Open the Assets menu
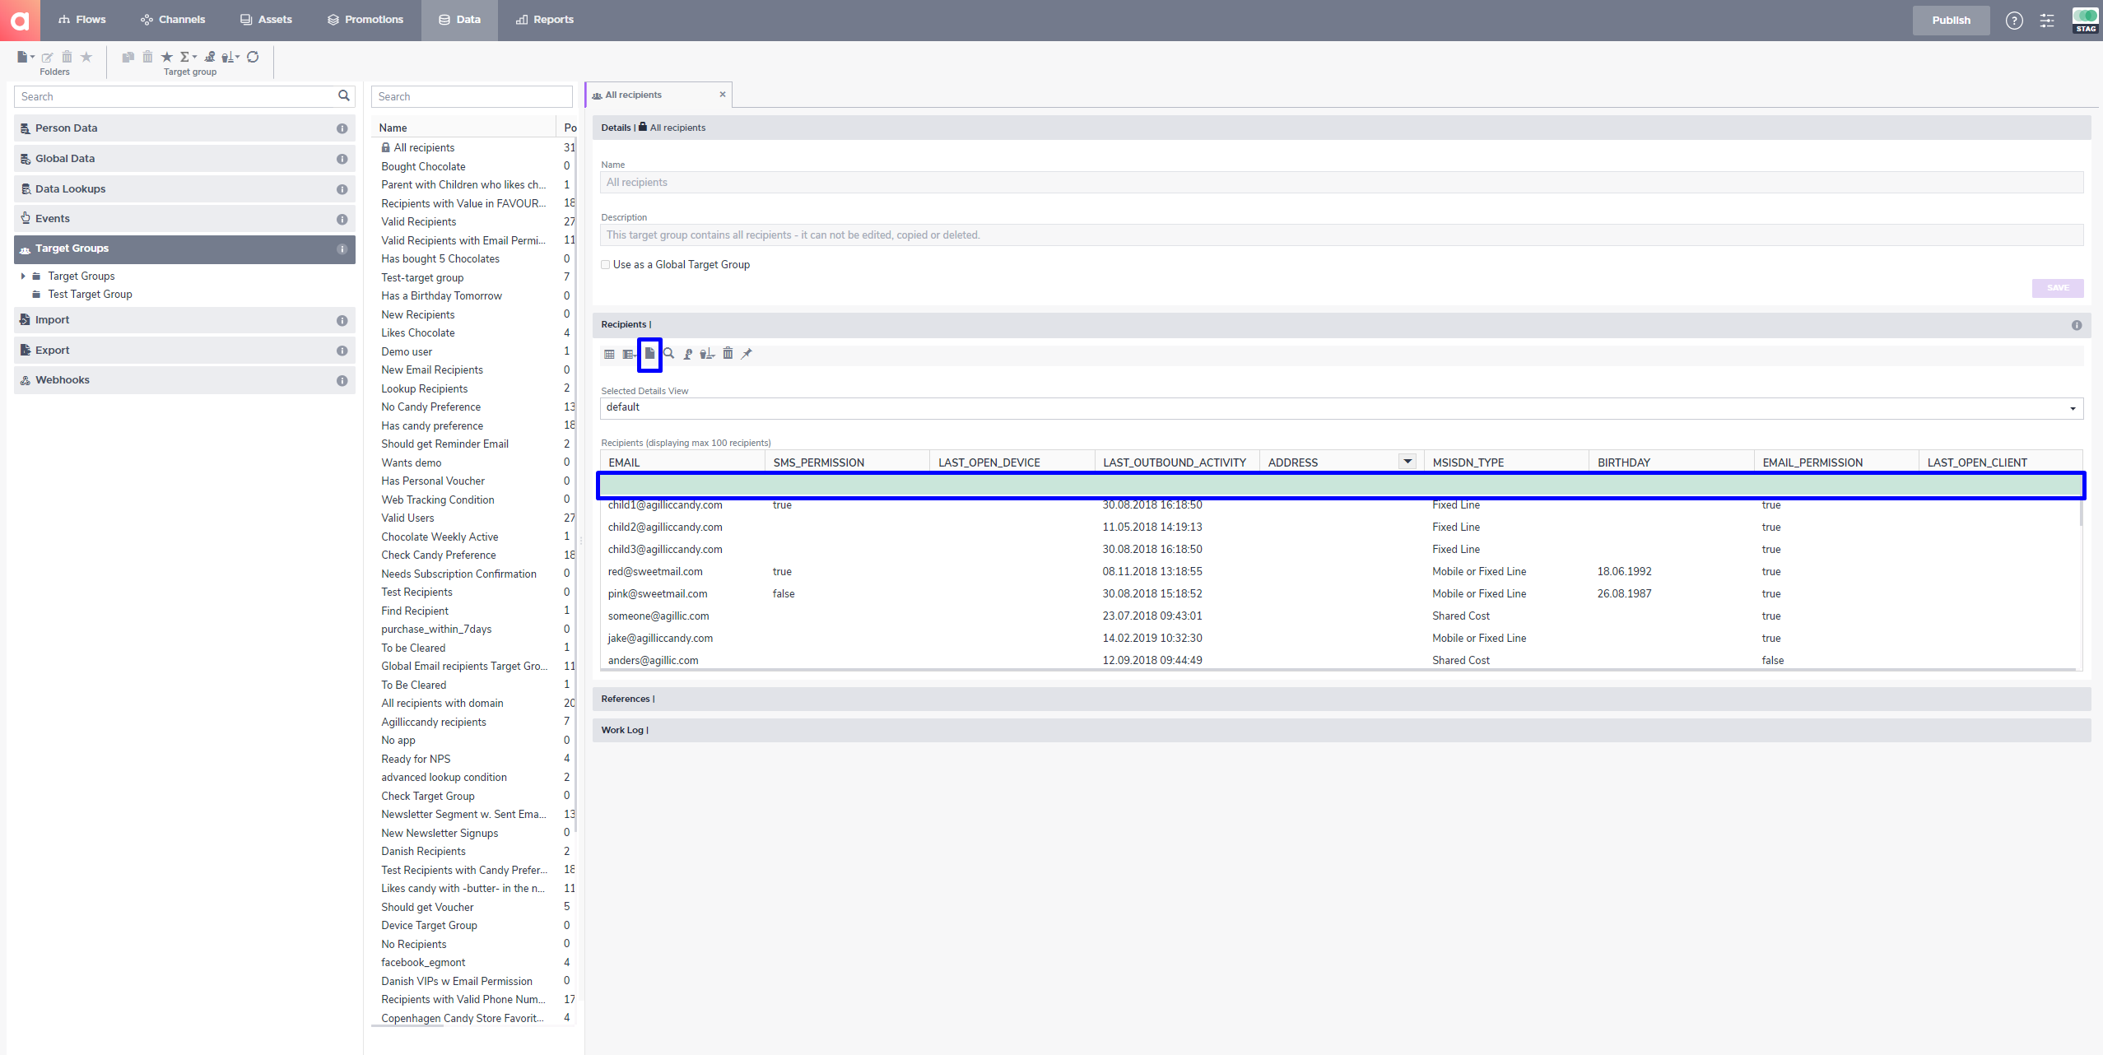Viewport: 2103px width, 1055px height. coord(266,20)
